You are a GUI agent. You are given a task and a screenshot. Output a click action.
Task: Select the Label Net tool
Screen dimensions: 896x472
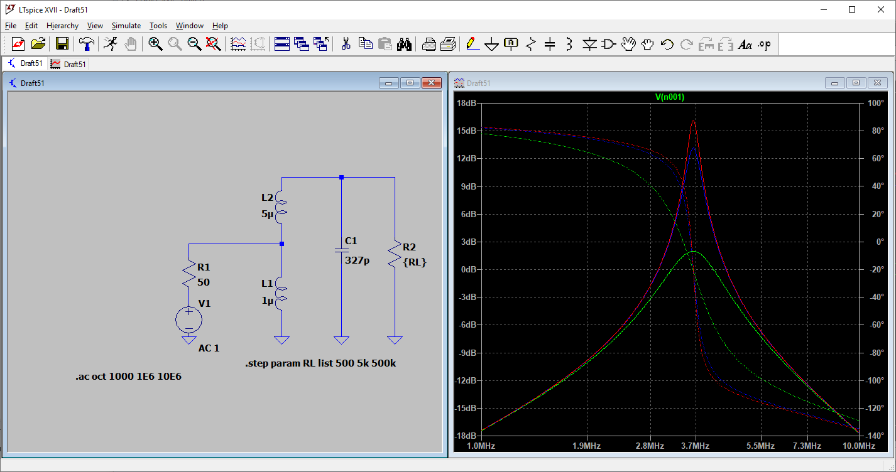(511, 44)
